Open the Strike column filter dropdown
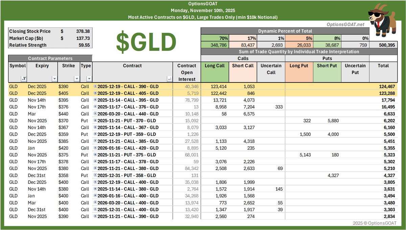Image resolution: width=406 pixels, height=230 pixels. pyautogui.click(x=76, y=79)
